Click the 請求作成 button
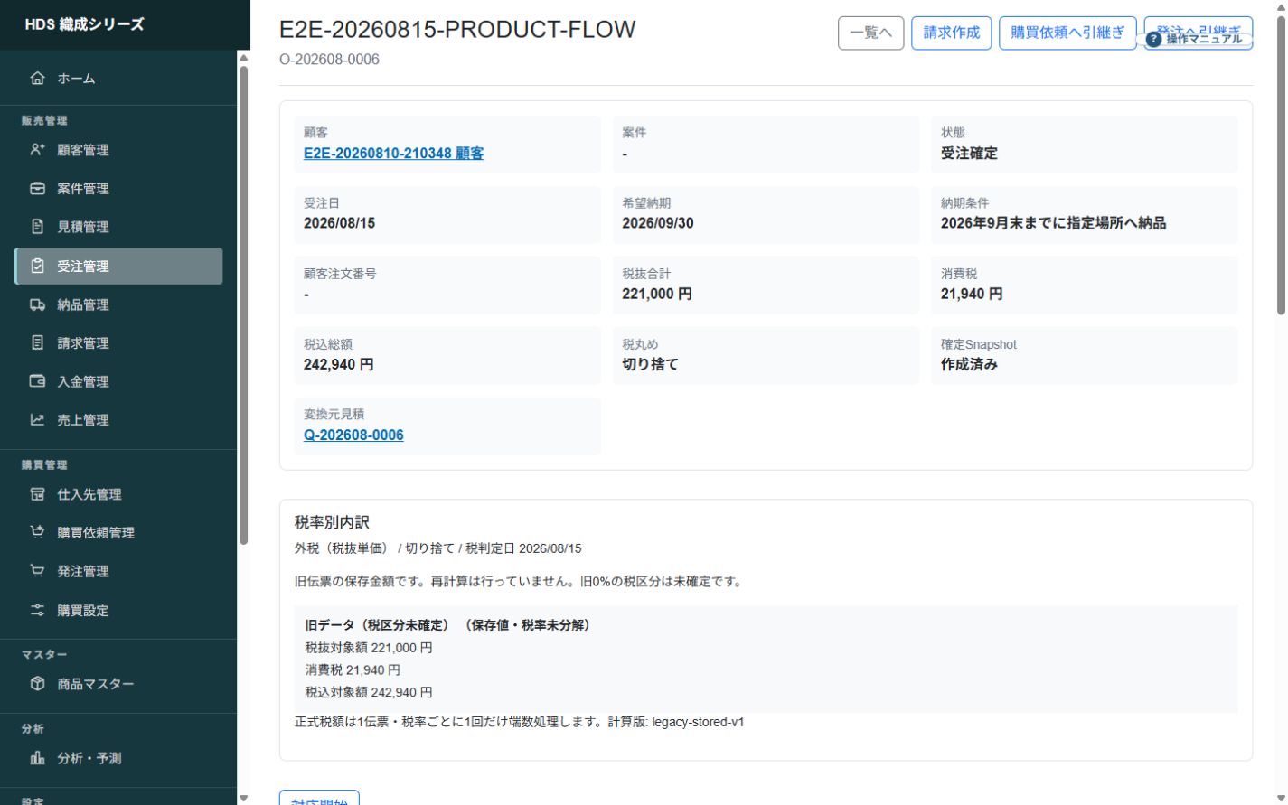 tap(951, 33)
